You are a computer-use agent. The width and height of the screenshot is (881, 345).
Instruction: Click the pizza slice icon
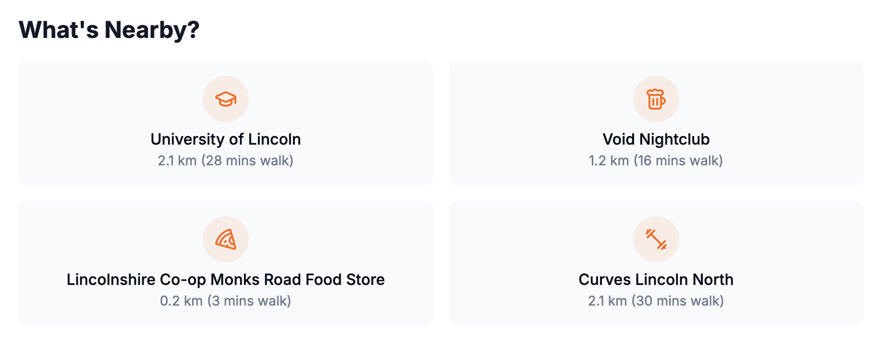click(226, 239)
